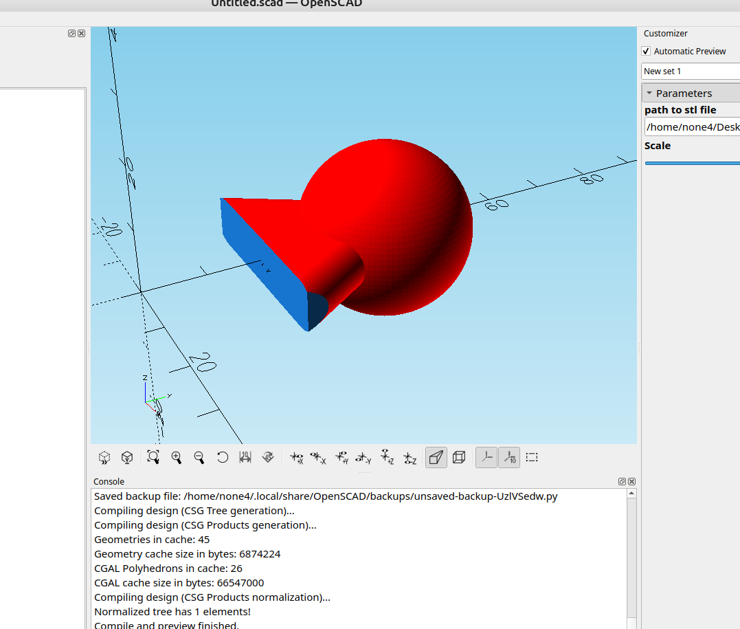This screenshot has width=740, height=629.
Task: Reset the 3D view rotation
Action: pyautogui.click(x=223, y=457)
